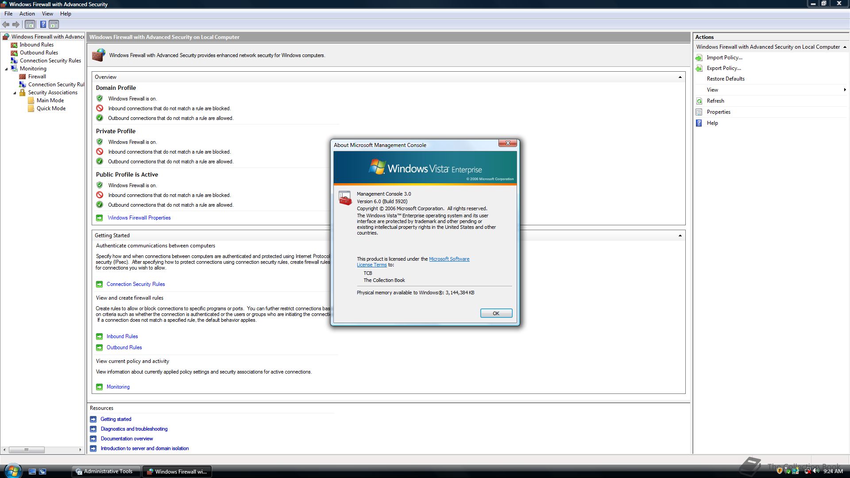The image size is (850, 478).
Task: Click the left scroll arrow of the tree pane
Action: click(x=4, y=450)
